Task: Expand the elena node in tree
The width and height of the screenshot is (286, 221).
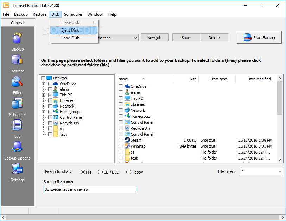Action: pos(43,90)
